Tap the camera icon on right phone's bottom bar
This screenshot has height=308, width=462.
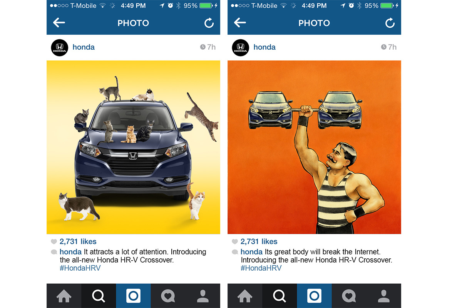(x=314, y=296)
